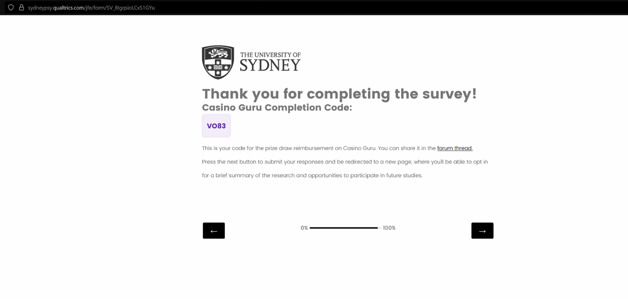Image resolution: width=628 pixels, height=299 pixels.
Task: Click the "for a brief summary" text line
Action: [312, 175]
